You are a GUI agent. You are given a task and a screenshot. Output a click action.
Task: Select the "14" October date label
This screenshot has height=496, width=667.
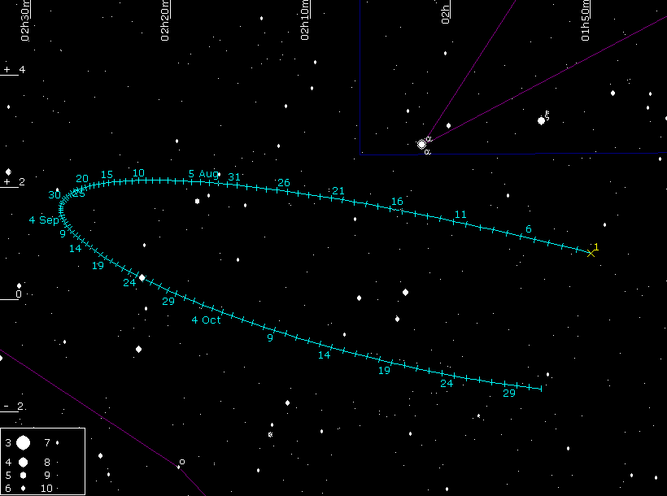324,355
